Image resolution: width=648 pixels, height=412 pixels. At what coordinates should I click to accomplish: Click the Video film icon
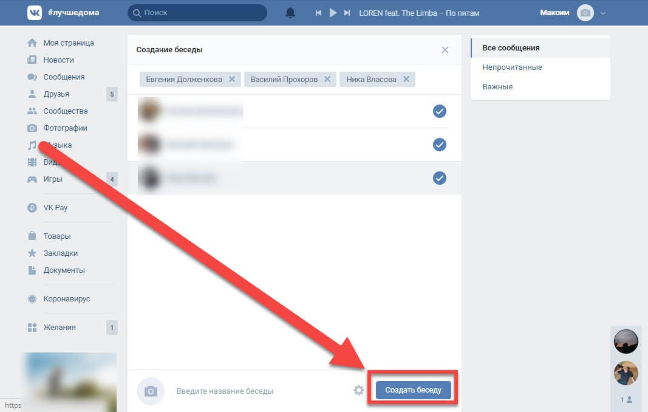click(32, 162)
